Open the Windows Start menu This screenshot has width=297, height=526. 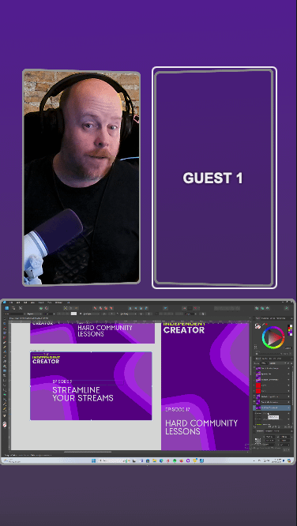coord(94,460)
